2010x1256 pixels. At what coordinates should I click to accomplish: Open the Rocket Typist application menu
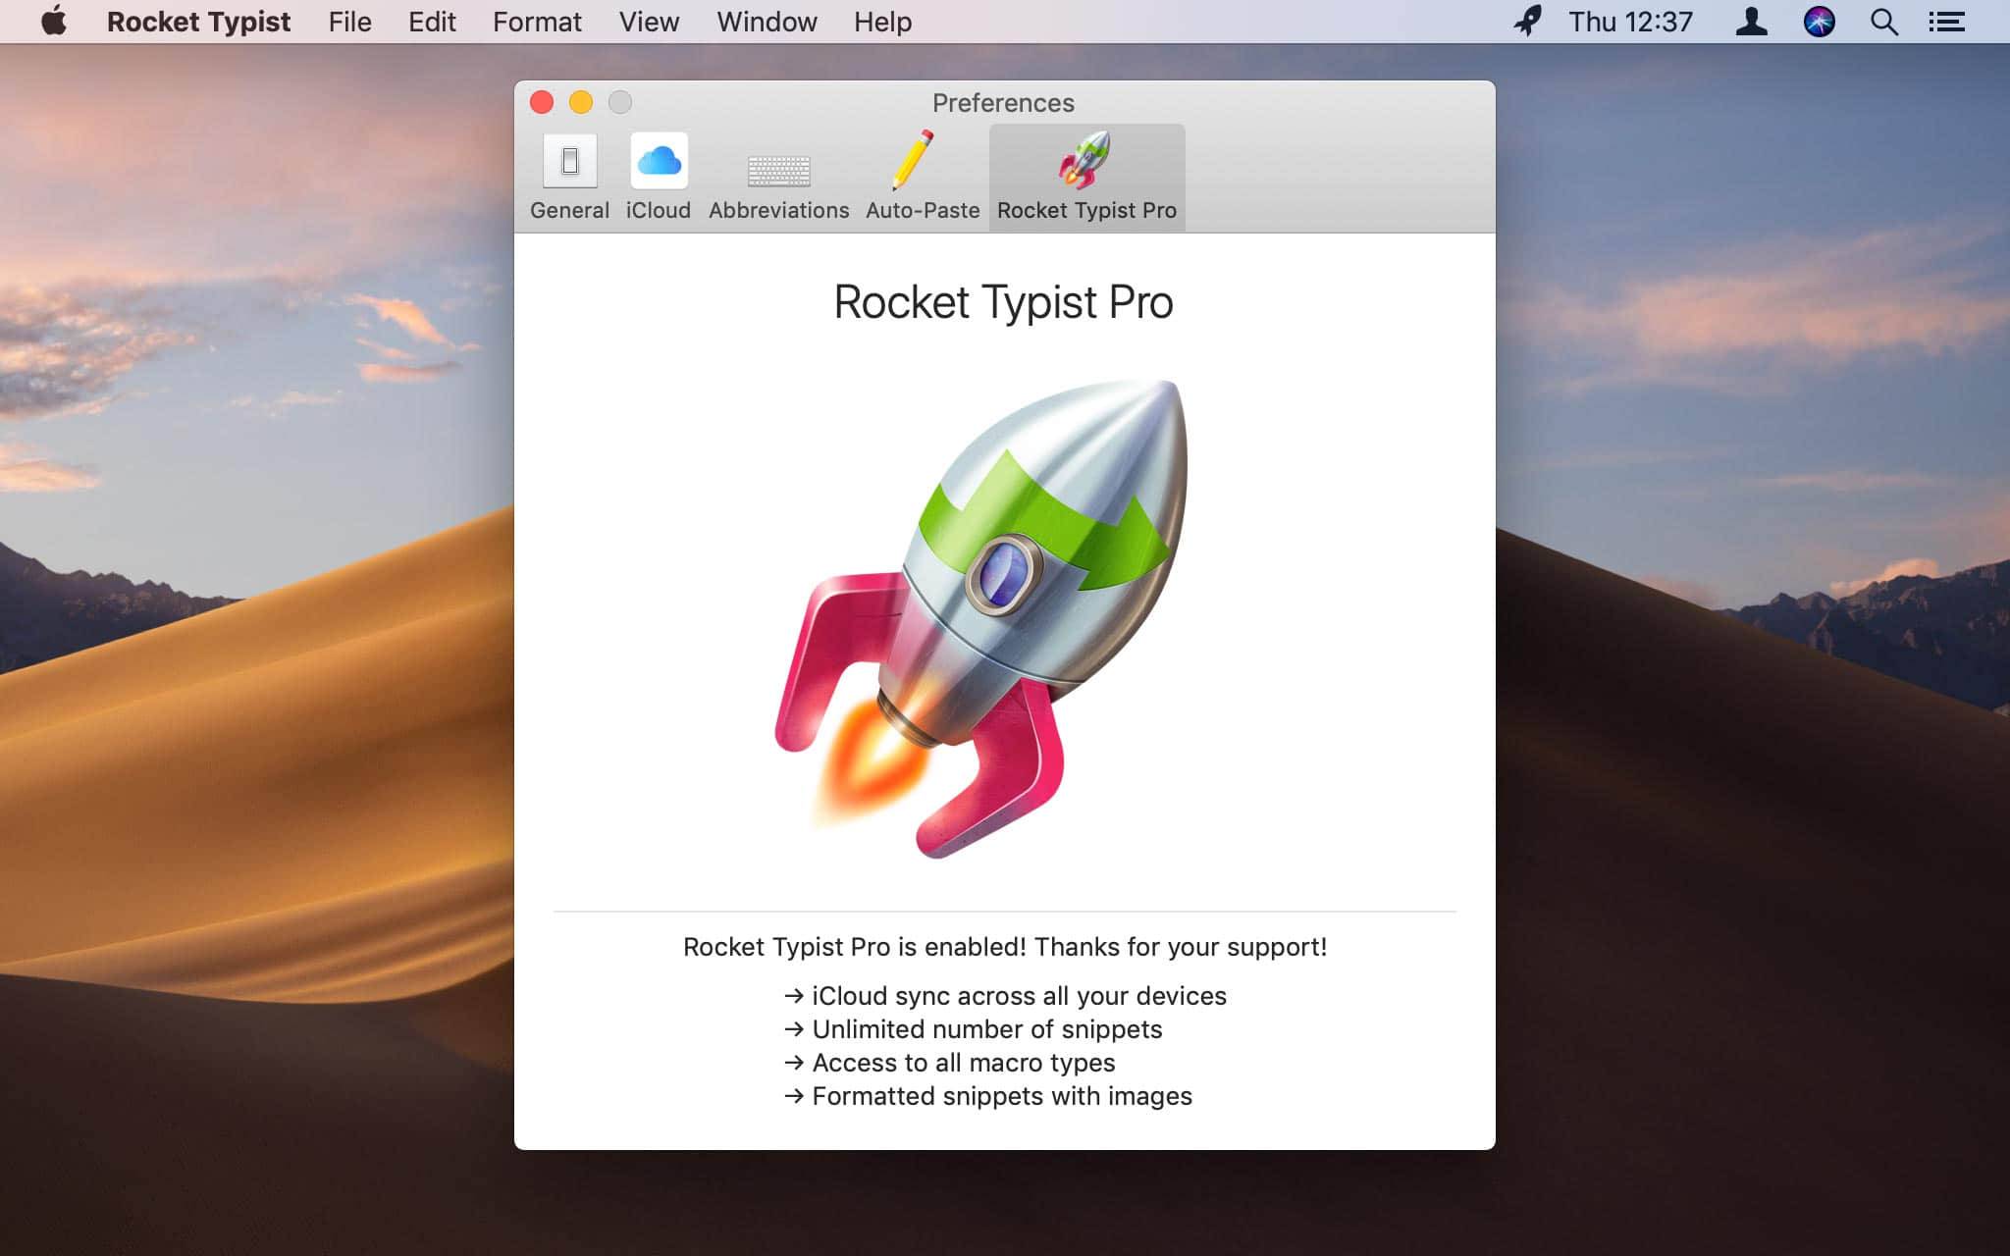pyautogui.click(x=198, y=22)
